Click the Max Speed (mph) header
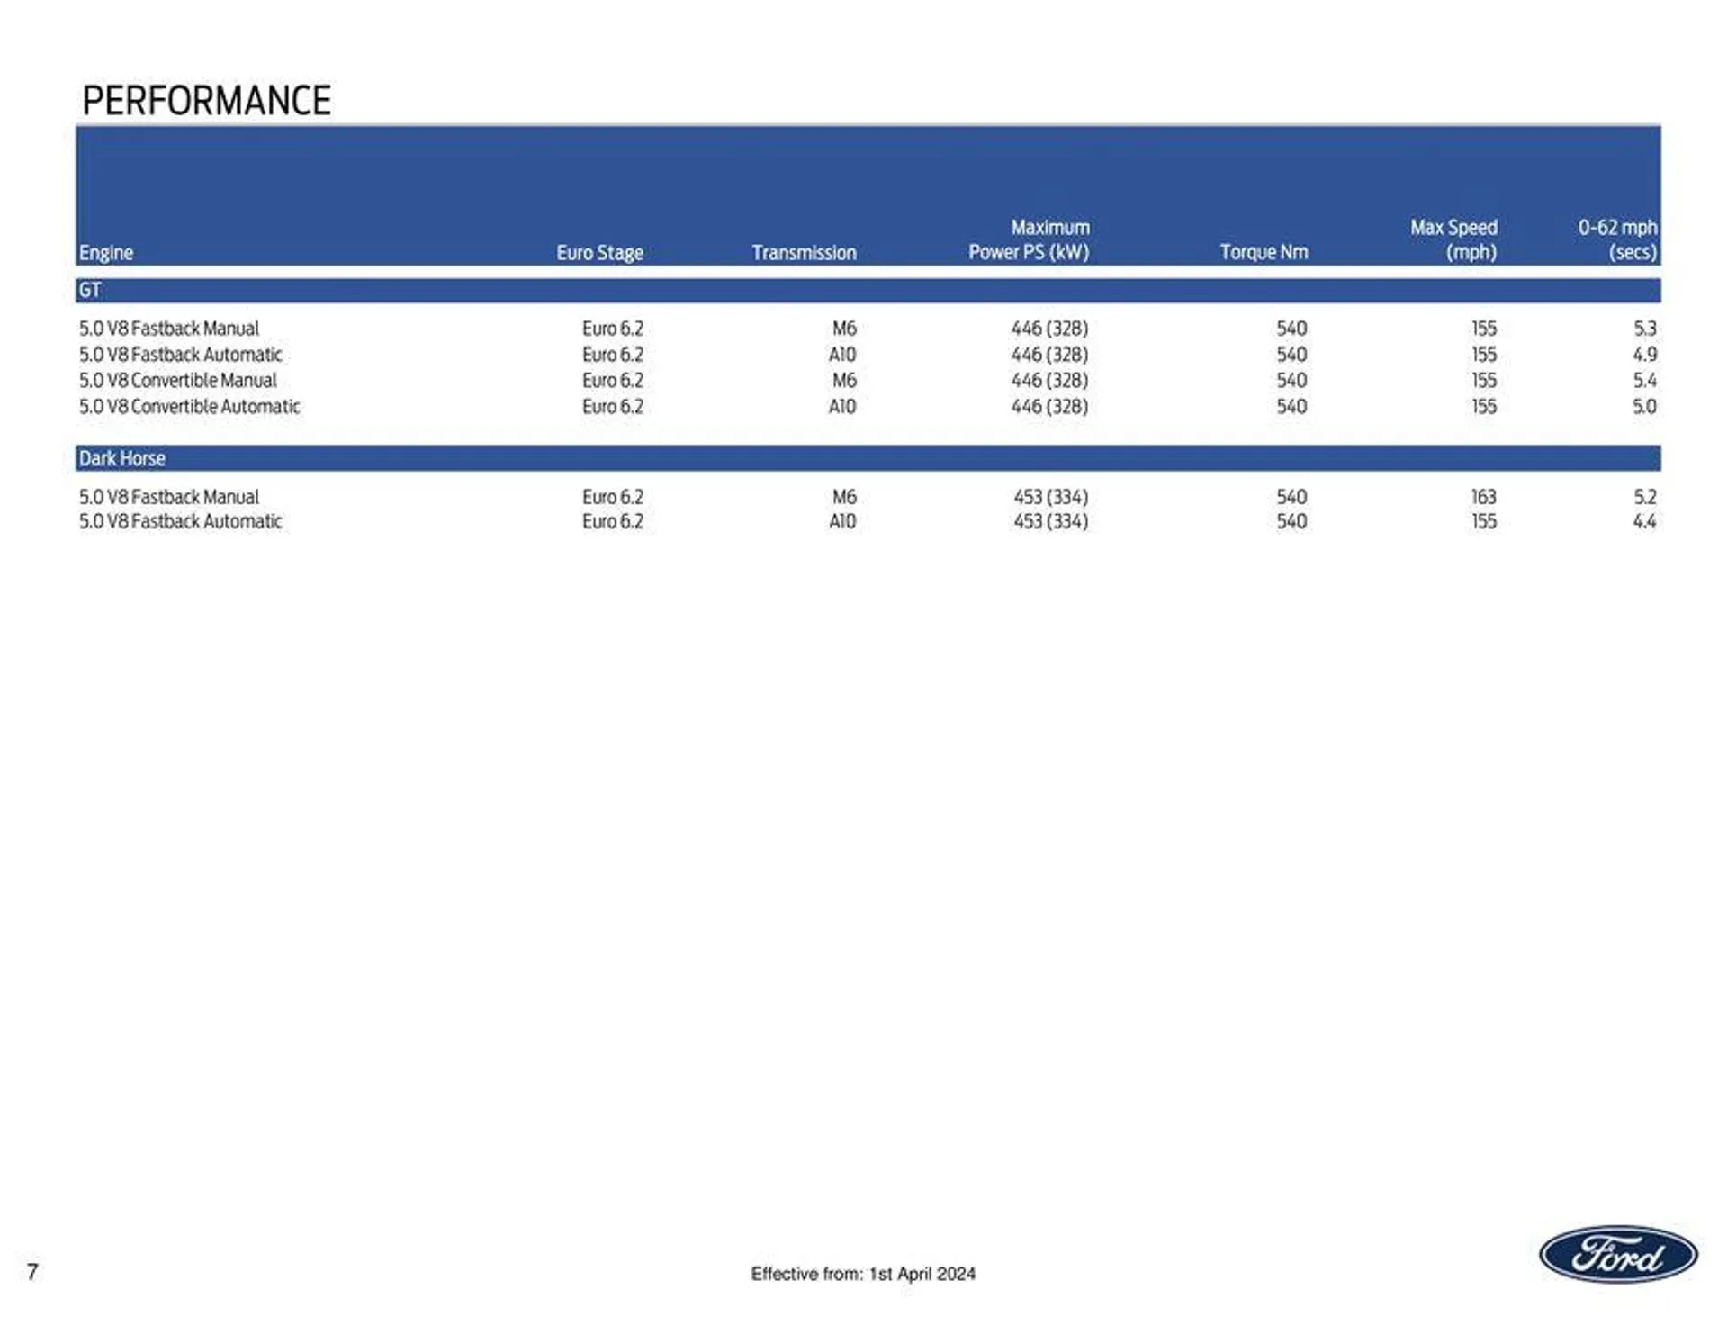Screen dimensions: 1728x1335 [x=1453, y=239]
